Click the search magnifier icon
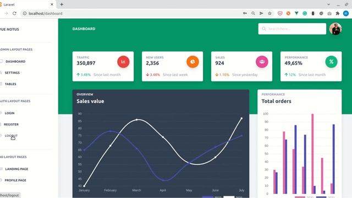Screen dimensions: 352x198 click(264, 29)
